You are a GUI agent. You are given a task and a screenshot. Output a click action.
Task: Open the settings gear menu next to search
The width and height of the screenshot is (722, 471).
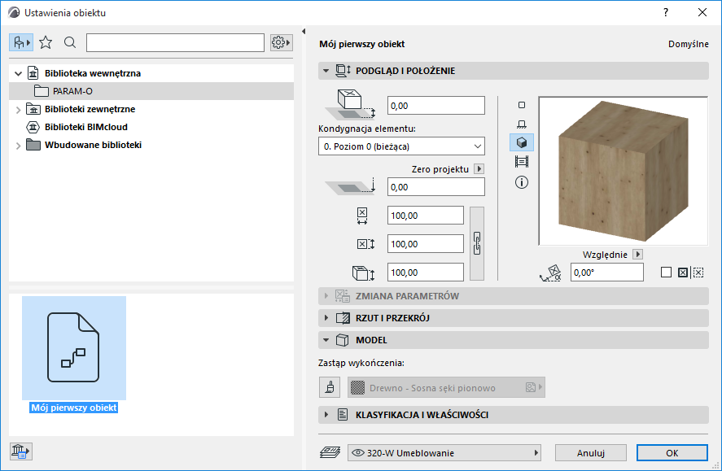pyautogui.click(x=280, y=41)
